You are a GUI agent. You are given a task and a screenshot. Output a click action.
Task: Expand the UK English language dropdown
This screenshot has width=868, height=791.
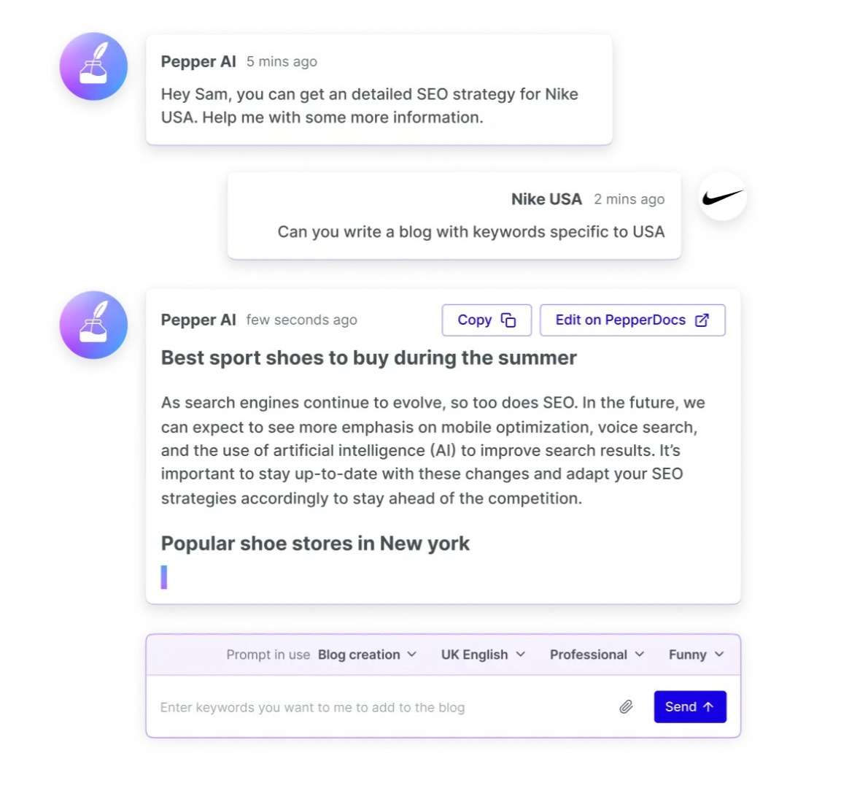click(483, 655)
